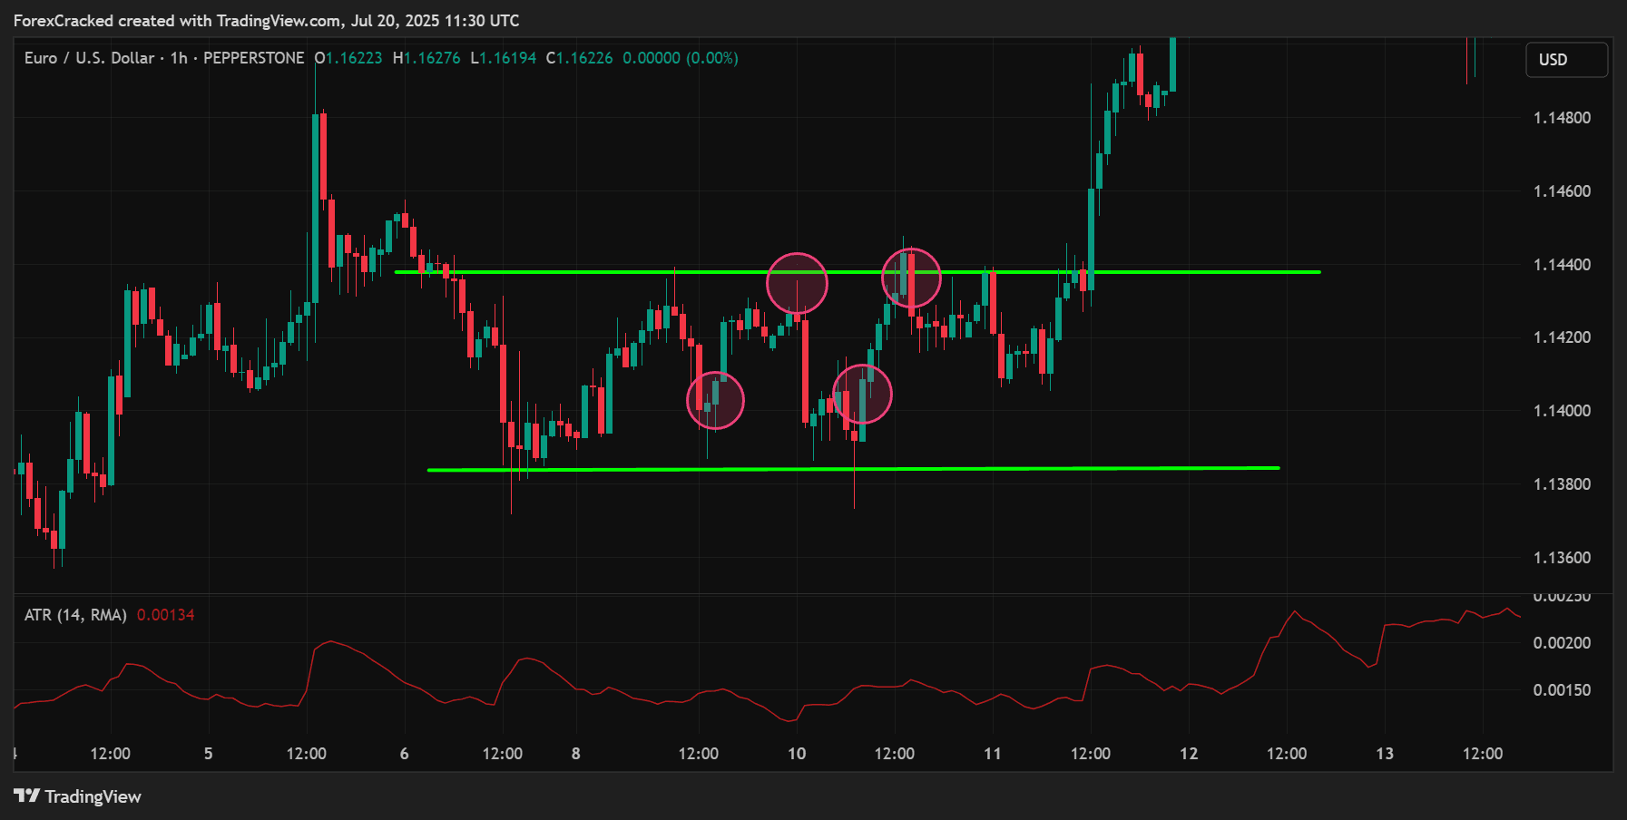Select the leftmost pink circle annotation
This screenshot has height=820, width=1627.
[x=716, y=400]
